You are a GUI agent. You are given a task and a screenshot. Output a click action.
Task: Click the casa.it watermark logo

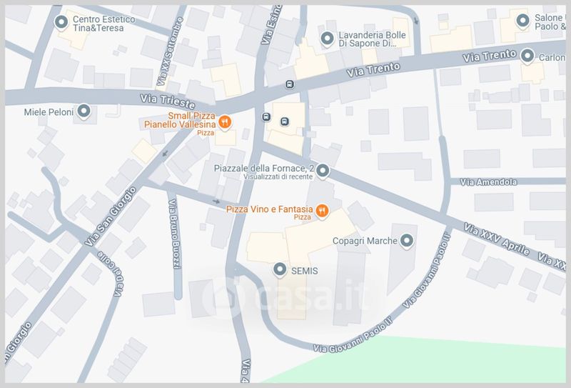(x=288, y=297)
